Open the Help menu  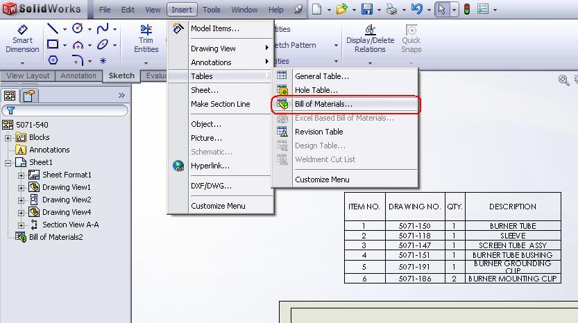[x=275, y=10]
